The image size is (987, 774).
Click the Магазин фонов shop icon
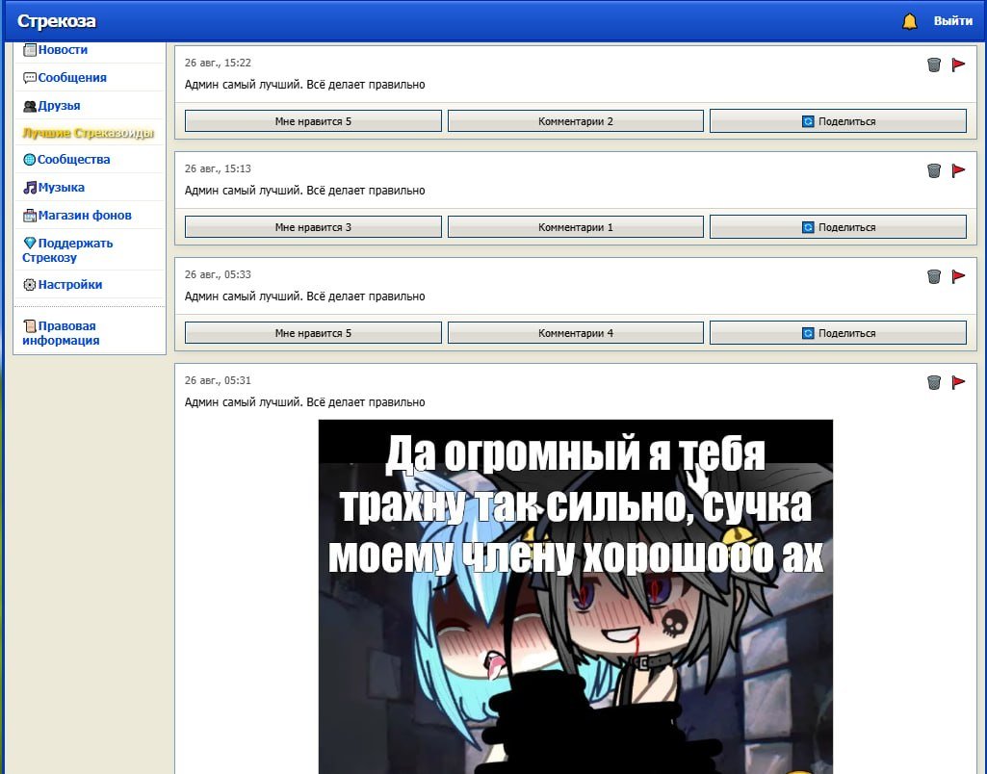[30, 216]
